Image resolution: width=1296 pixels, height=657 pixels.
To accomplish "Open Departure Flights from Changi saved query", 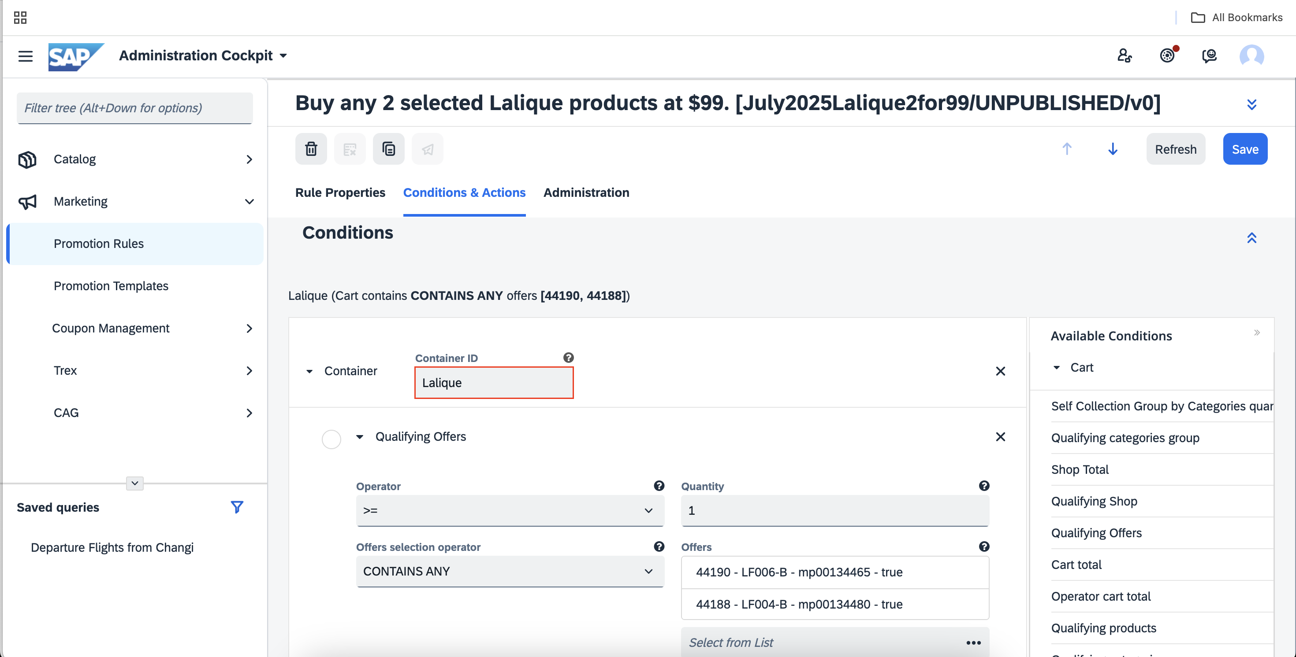I will click(112, 547).
